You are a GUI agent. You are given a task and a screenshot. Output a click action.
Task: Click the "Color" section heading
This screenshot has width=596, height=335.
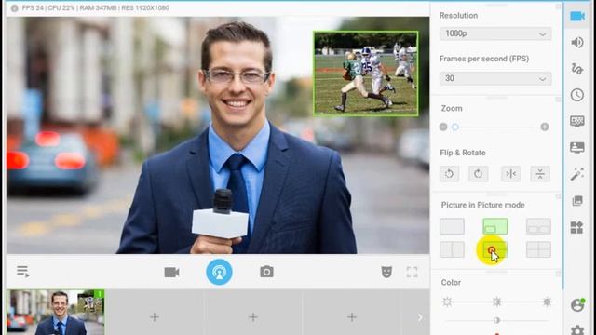click(451, 283)
